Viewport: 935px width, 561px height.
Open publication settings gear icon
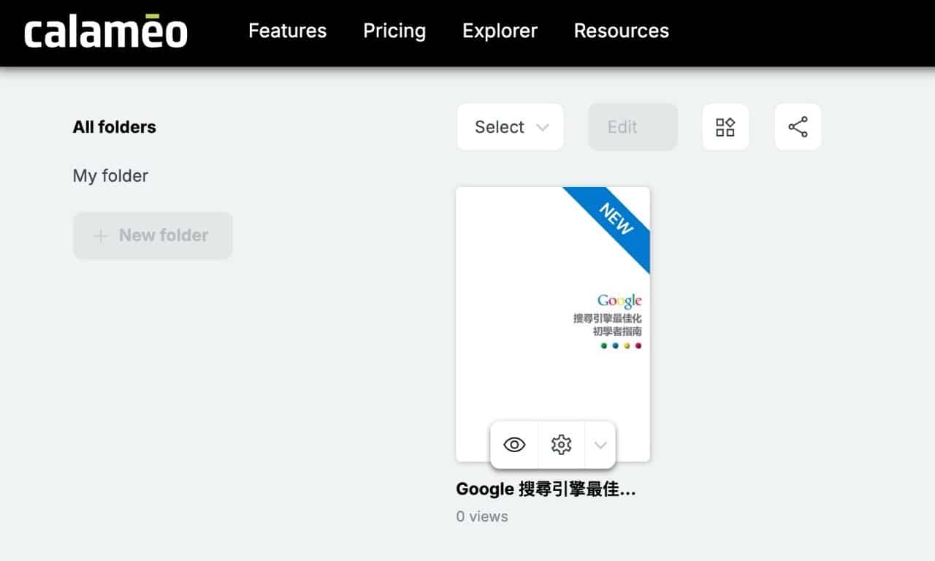(561, 444)
